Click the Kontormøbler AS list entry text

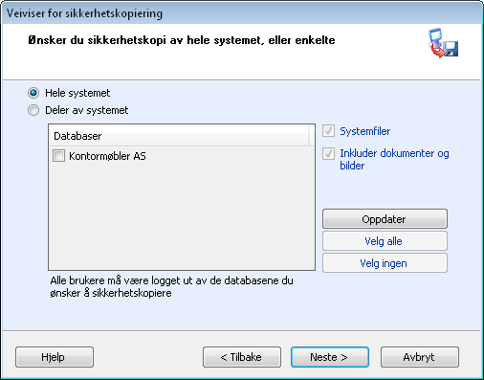pyautogui.click(x=107, y=156)
